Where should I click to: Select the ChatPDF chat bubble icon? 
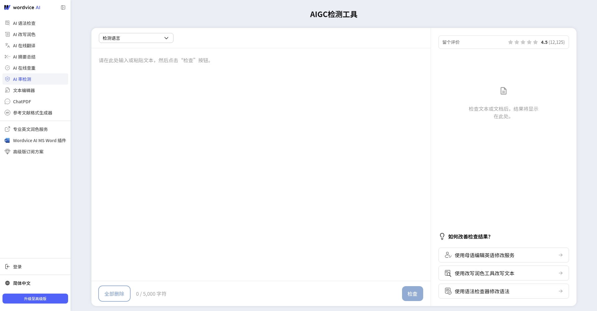[x=7, y=101]
